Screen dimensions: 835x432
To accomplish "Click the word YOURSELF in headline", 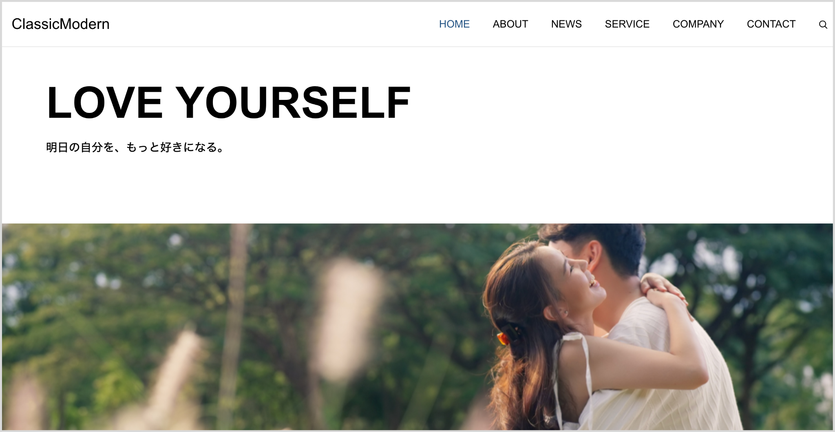I will tap(293, 103).
